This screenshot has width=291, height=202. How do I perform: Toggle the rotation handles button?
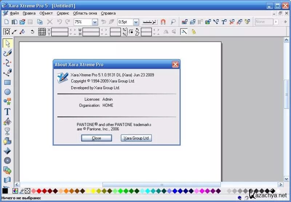click(32, 32)
